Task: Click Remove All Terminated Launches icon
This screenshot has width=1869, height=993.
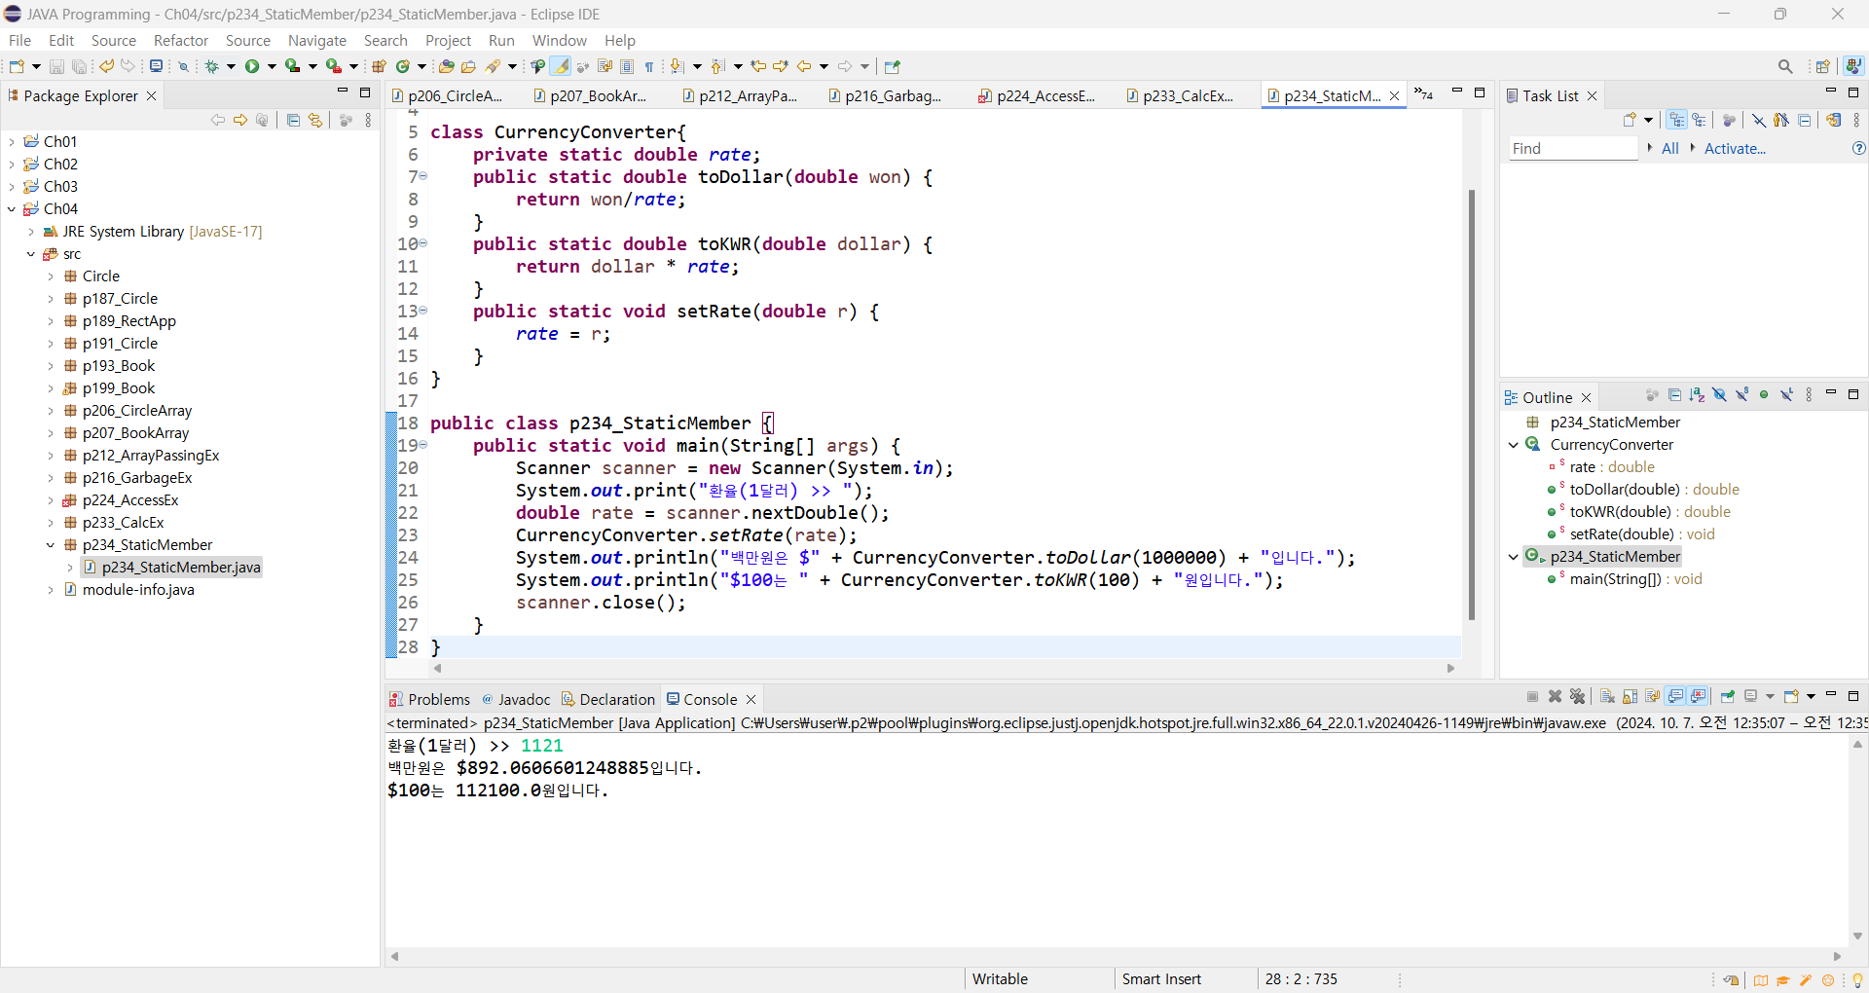Action: click(1578, 696)
